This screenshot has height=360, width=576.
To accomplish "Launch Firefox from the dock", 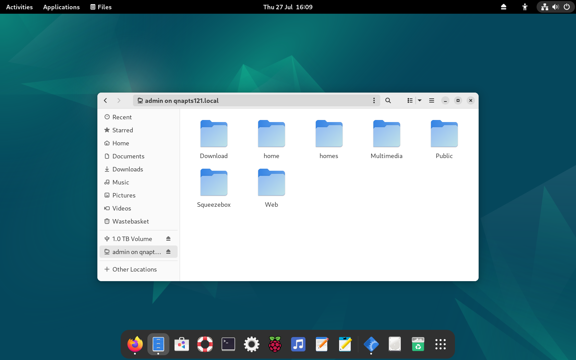I will (x=135, y=344).
